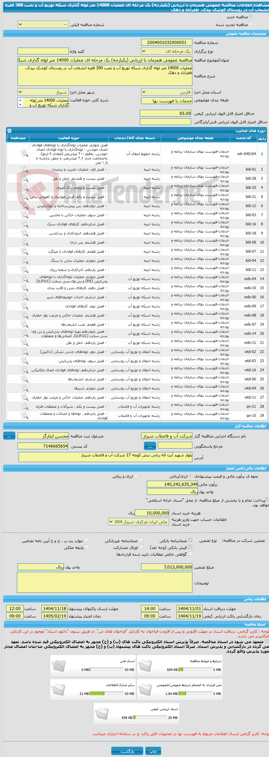View details of row wds-04
The width and height of the screenshot is (269, 757).
coord(24,278)
